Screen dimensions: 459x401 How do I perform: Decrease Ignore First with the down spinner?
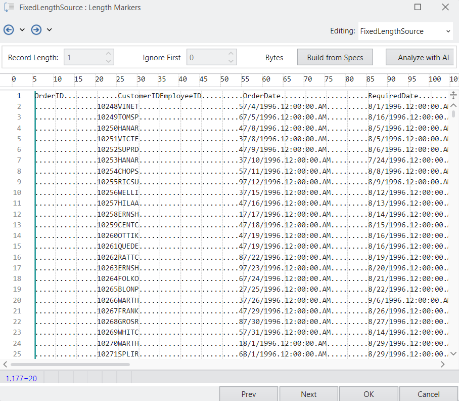(231, 61)
